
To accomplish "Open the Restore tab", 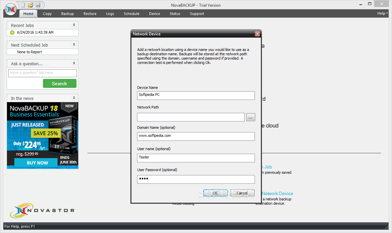I will (90, 14).
